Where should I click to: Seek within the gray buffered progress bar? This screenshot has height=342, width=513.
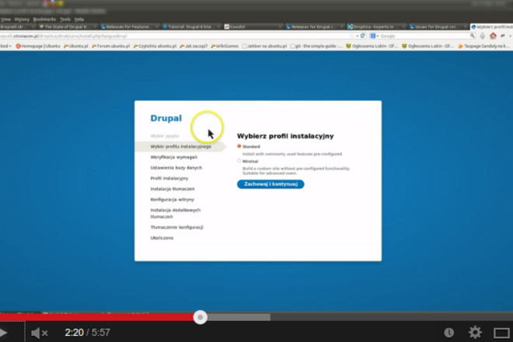[x=239, y=317]
